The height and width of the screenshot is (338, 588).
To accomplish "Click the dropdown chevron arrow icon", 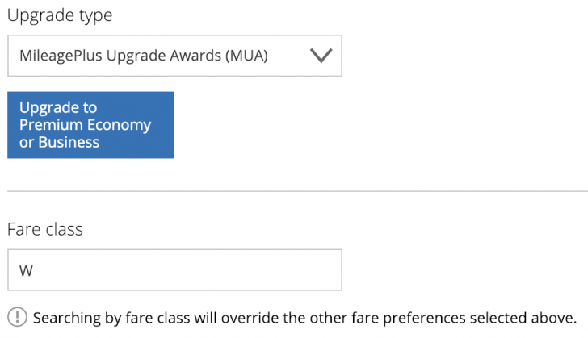I will [321, 56].
